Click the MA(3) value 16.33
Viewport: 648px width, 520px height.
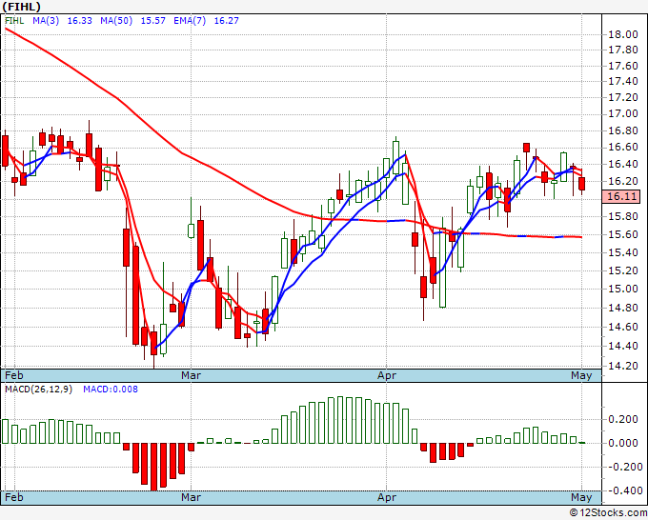coord(80,21)
